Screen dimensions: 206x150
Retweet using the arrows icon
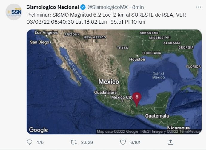pos(74,142)
